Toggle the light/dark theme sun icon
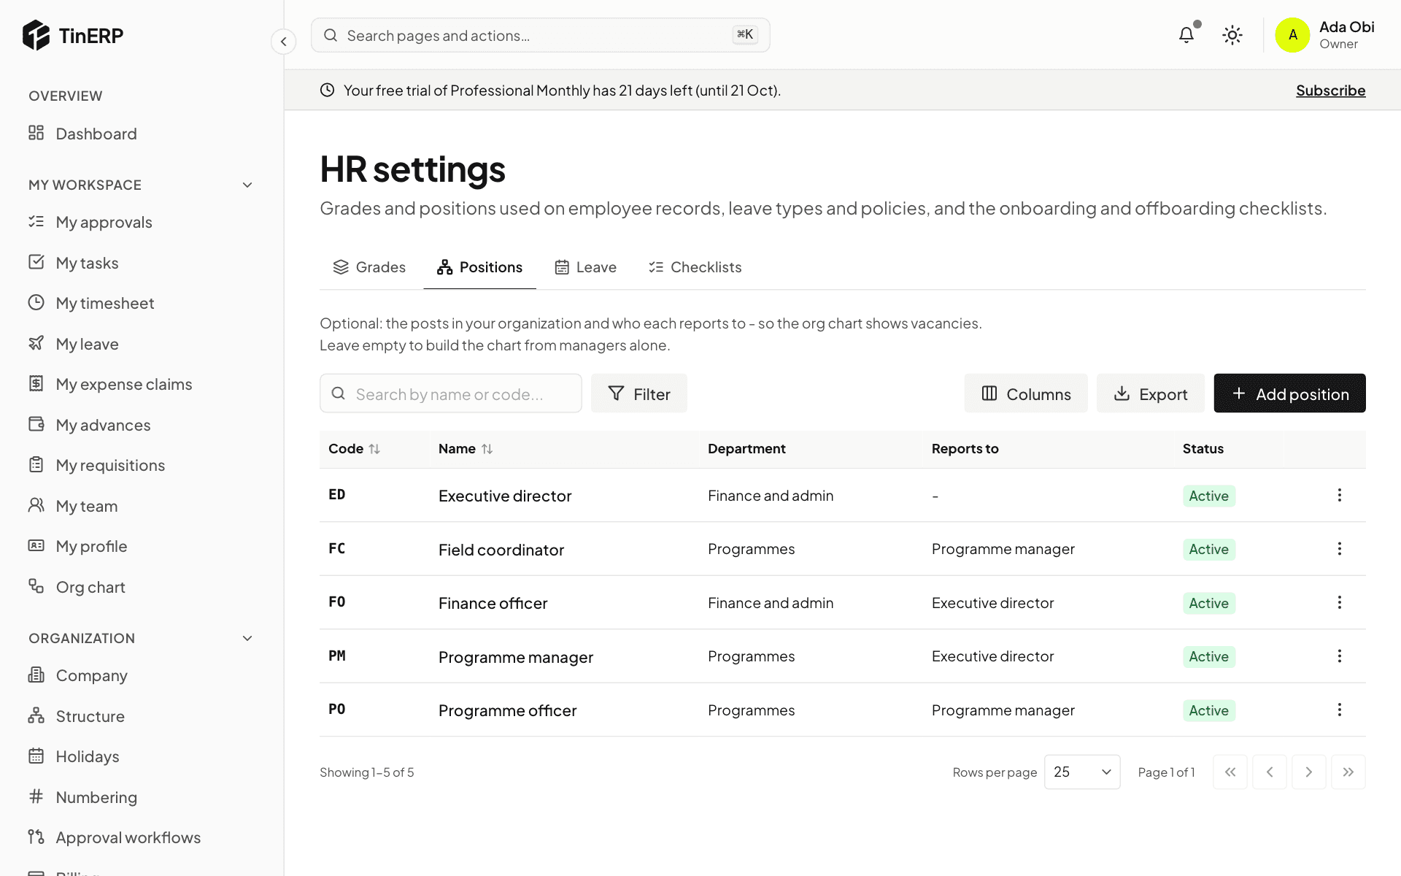Screen dimensions: 1401x876 (1232, 35)
